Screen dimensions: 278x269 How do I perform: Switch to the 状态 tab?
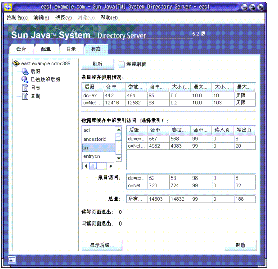click(x=96, y=49)
